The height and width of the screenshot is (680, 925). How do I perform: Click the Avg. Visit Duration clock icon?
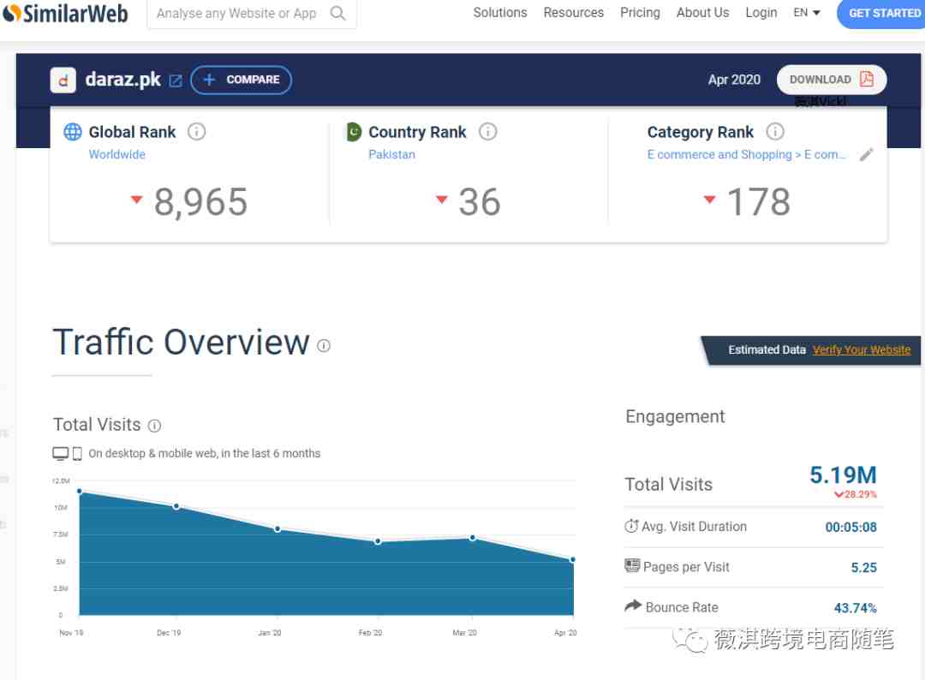coord(631,526)
